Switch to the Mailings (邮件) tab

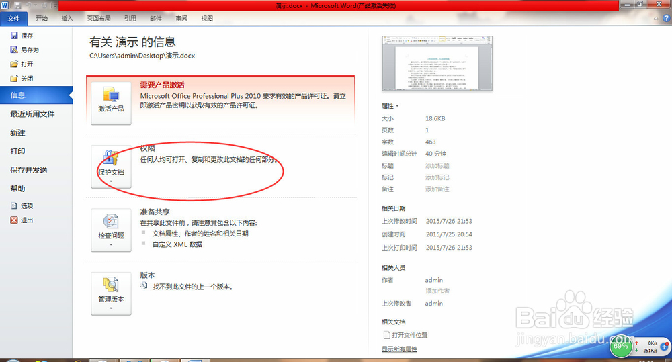pos(156,18)
